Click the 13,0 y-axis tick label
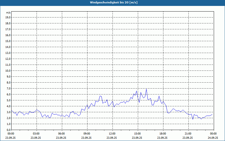This screenshot has width=225, height=141. pos(8,53)
